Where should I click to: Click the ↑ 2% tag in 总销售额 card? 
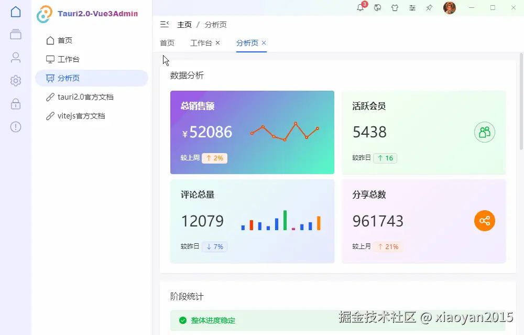click(214, 158)
